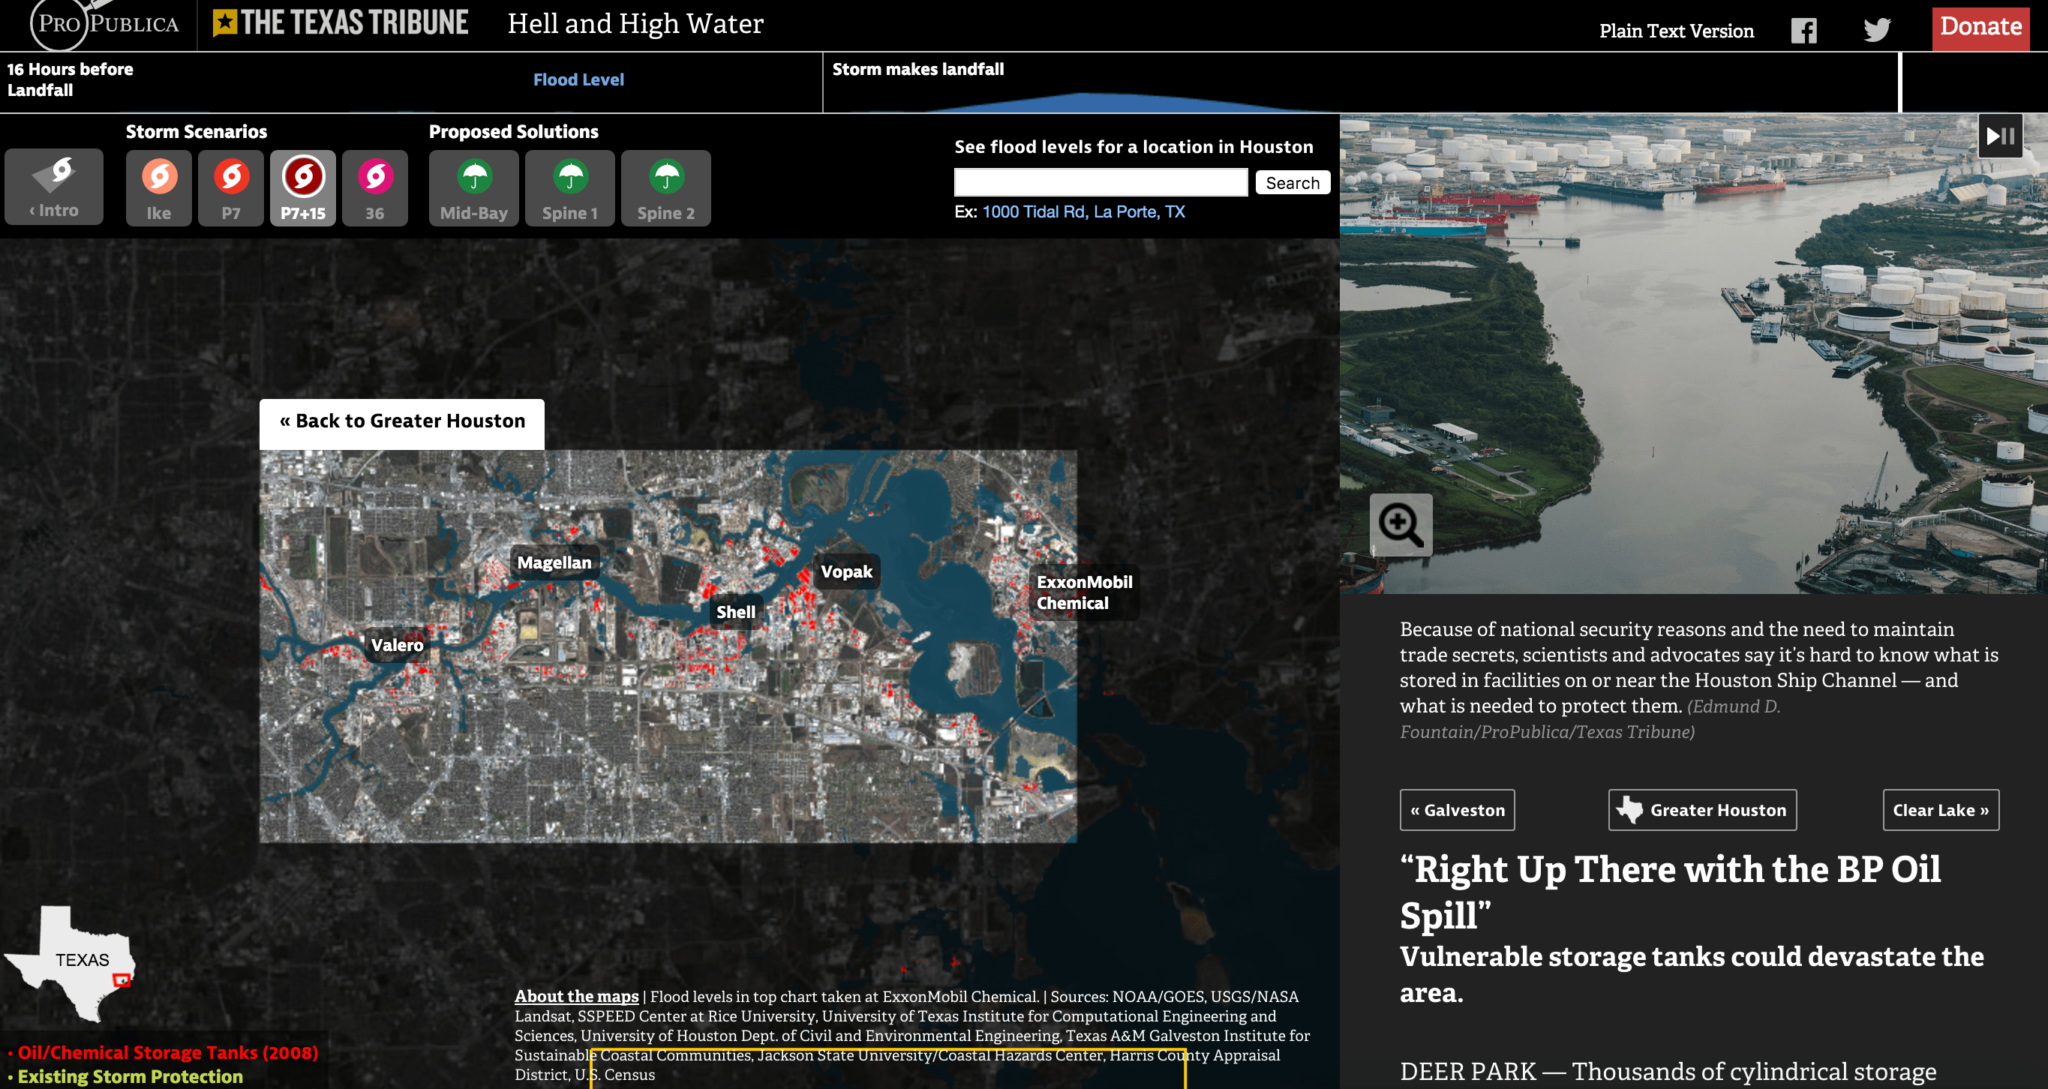Enable the Spine 1 proposed solution
The width and height of the screenshot is (2048, 1089).
pyautogui.click(x=570, y=187)
